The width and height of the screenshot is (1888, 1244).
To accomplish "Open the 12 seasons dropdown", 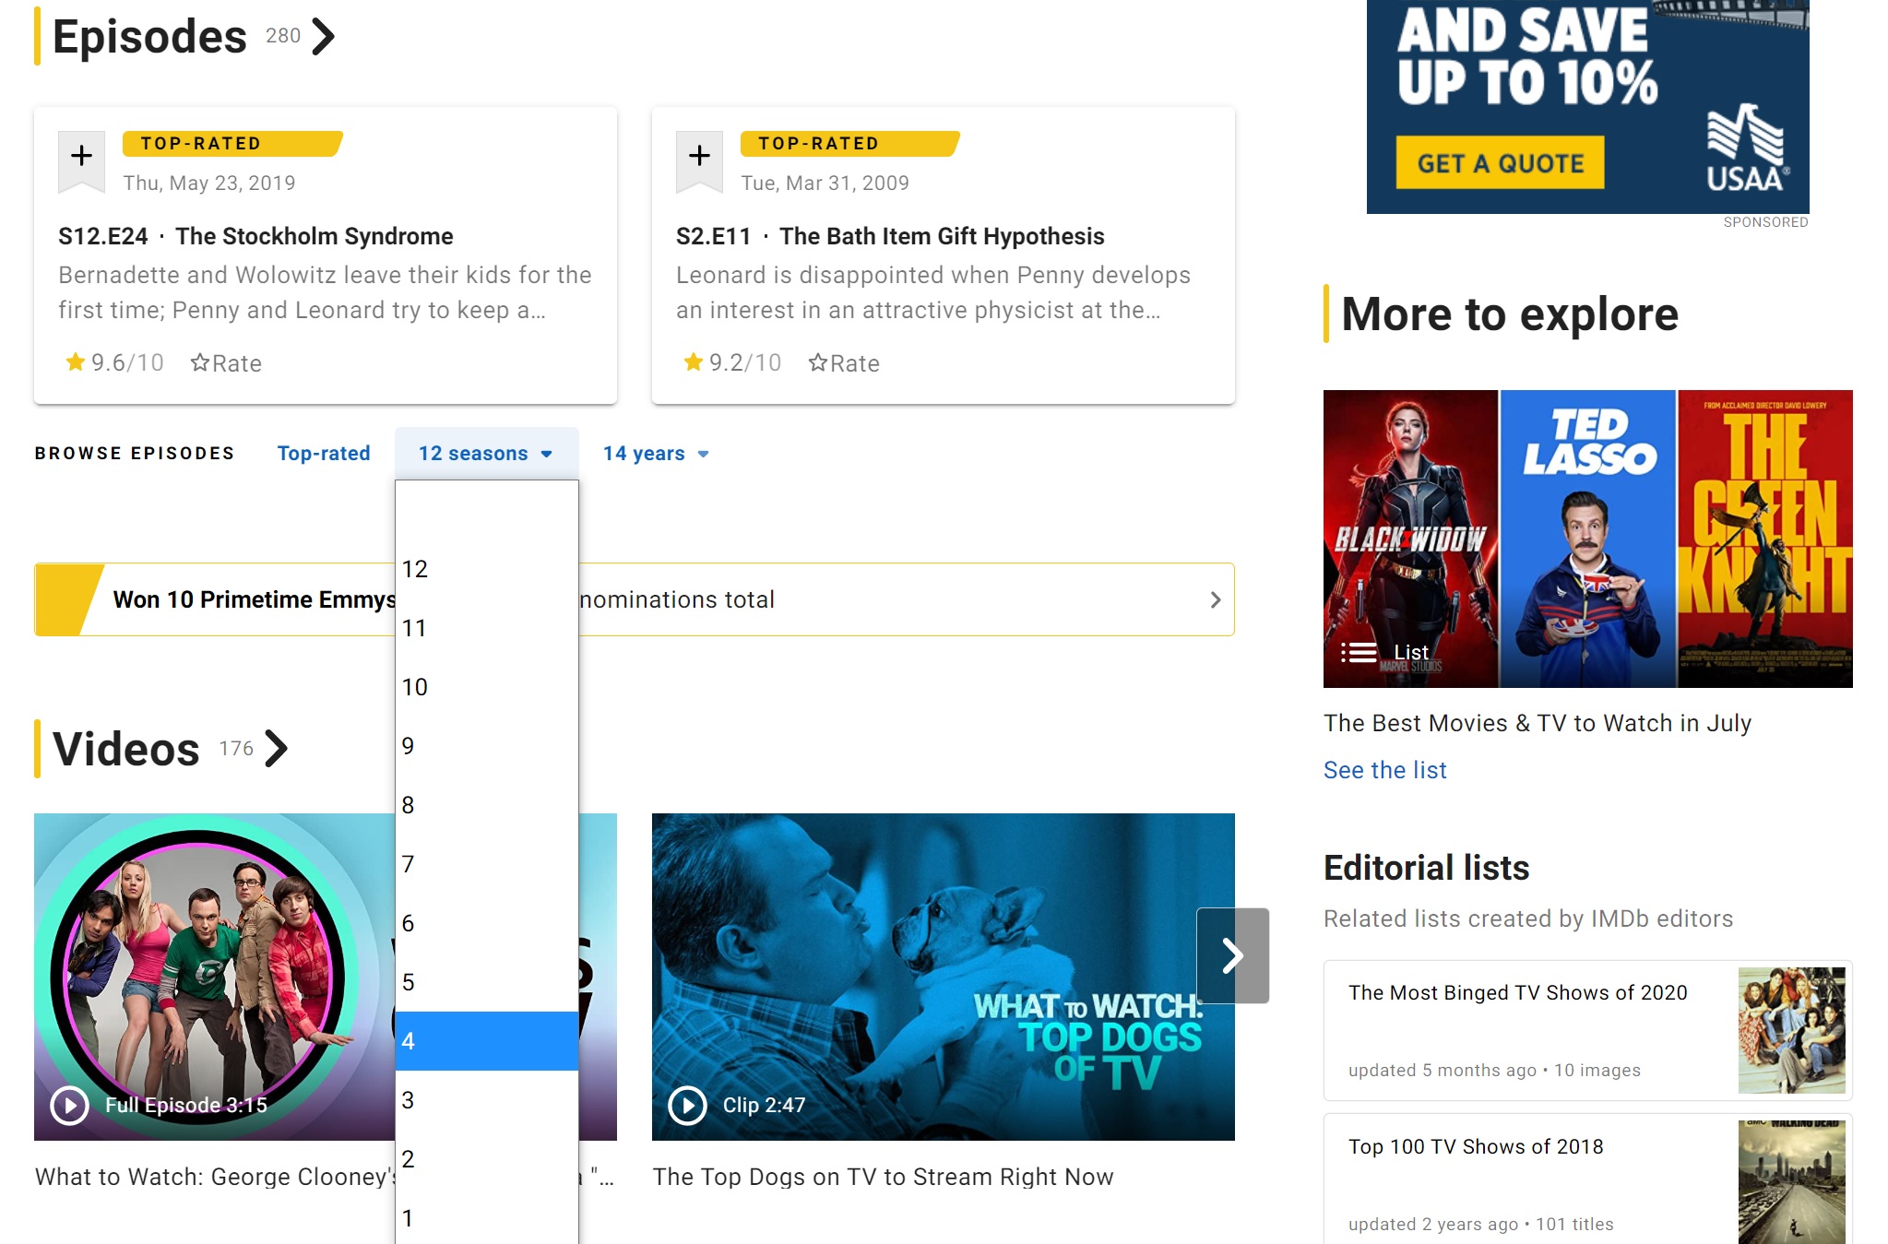I will point(485,454).
